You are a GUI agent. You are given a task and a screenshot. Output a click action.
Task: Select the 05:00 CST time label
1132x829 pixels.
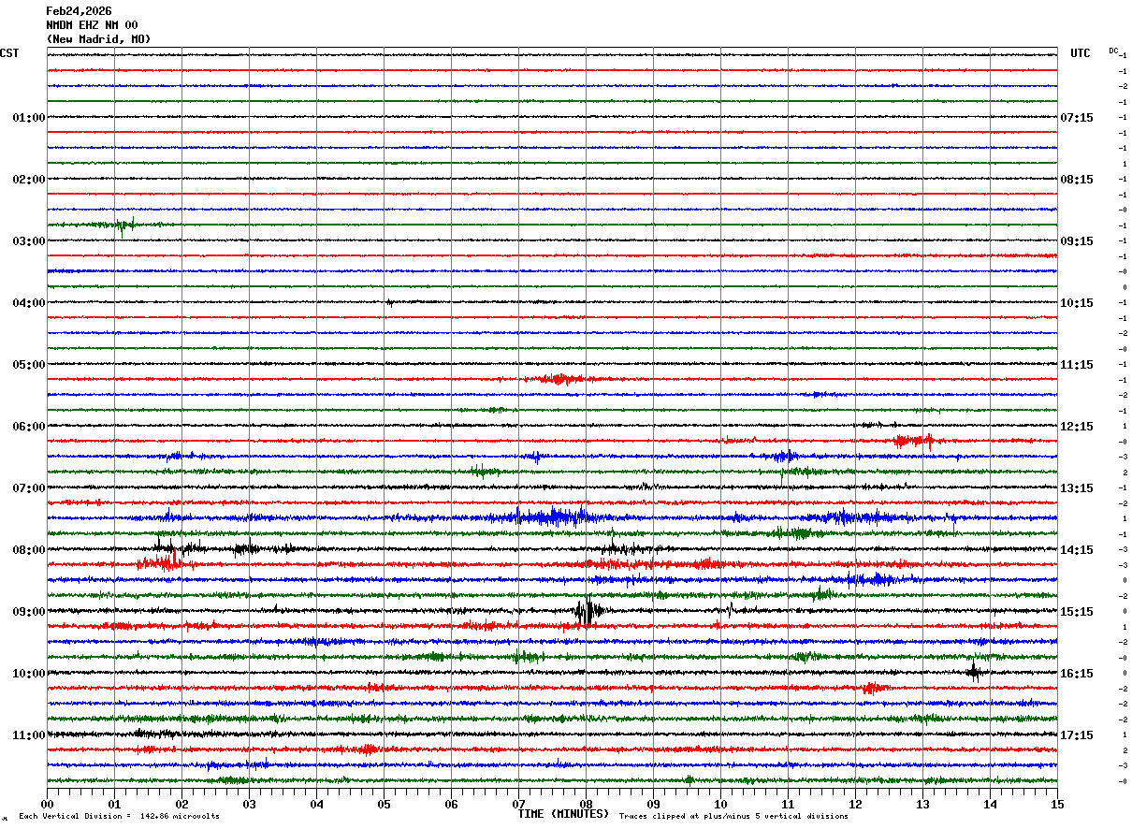click(x=29, y=365)
